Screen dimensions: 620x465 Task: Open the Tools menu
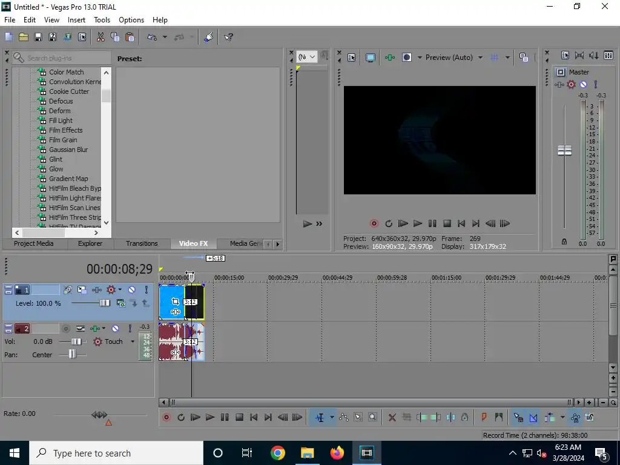102,20
